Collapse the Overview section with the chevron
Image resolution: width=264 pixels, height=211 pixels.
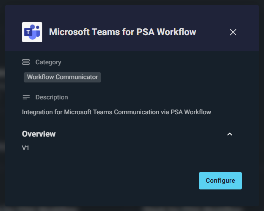(230, 134)
